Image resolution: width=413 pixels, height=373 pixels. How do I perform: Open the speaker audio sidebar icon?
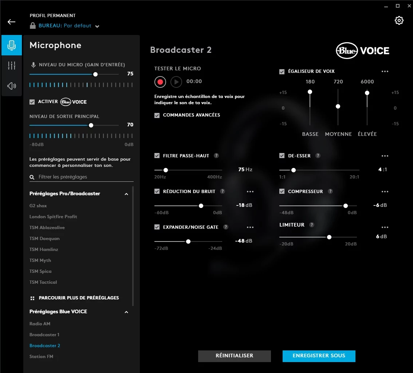pyautogui.click(x=12, y=86)
